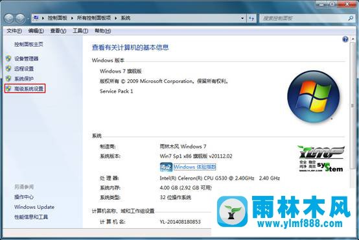Select Win7 Sp1 x86 旗舰版 v20112.02 text
359x240 pixels.
(196, 156)
